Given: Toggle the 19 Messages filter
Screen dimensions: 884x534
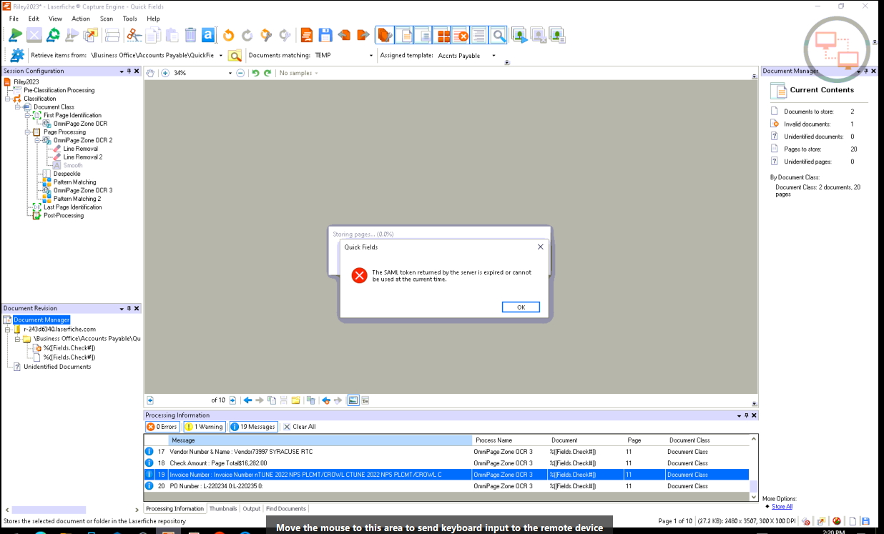Looking at the screenshot, I should coord(253,427).
